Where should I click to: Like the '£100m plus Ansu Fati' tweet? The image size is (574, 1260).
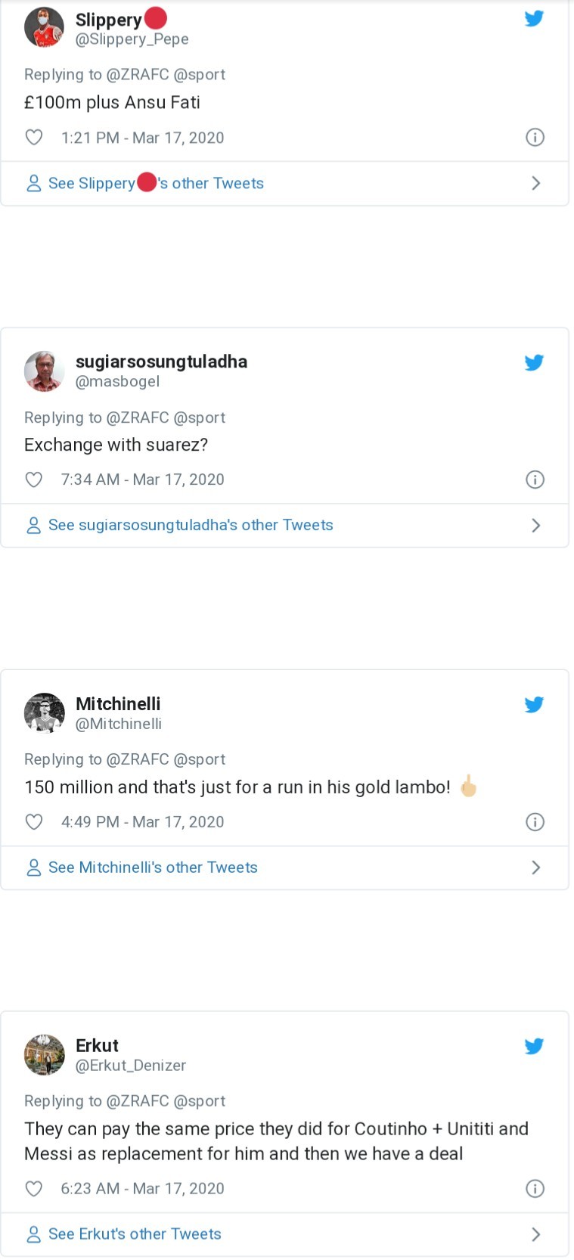34,138
